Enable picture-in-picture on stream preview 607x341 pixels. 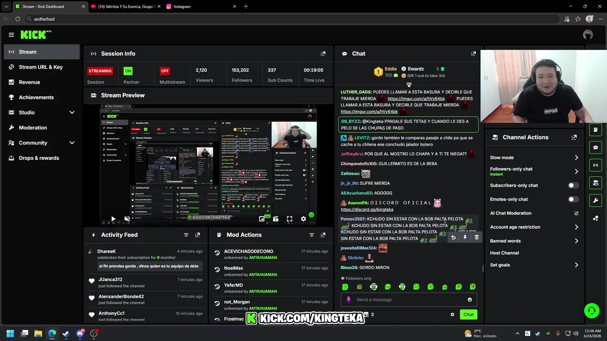pos(262,219)
